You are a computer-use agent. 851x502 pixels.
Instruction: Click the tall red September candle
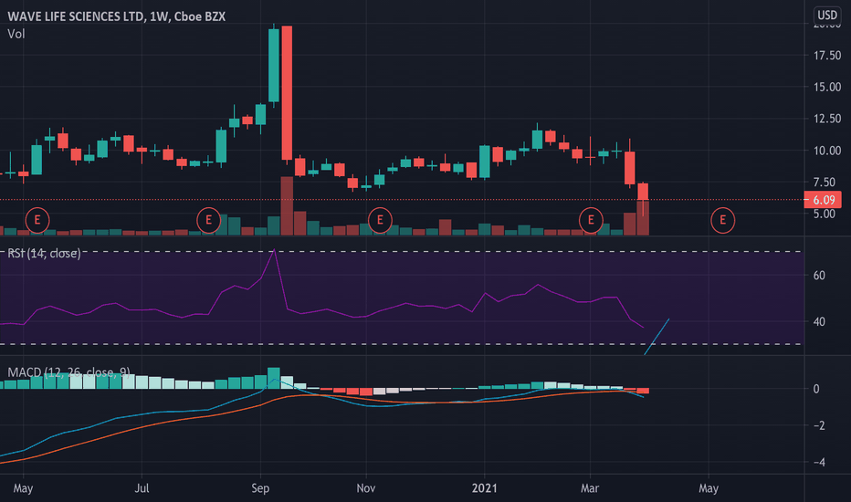(287, 93)
